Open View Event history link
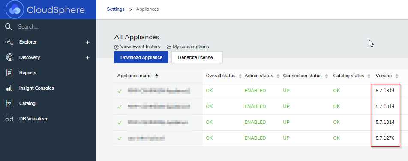 (x=138, y=47)
